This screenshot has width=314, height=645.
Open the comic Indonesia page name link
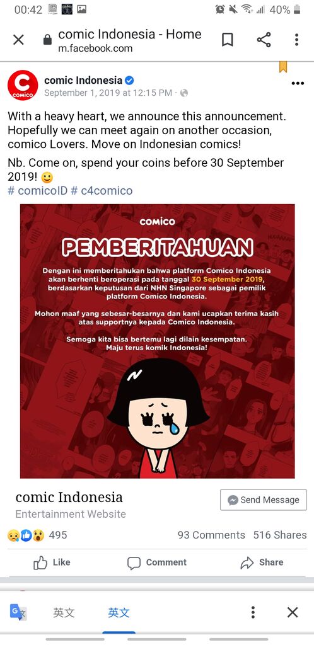(83, 80)
